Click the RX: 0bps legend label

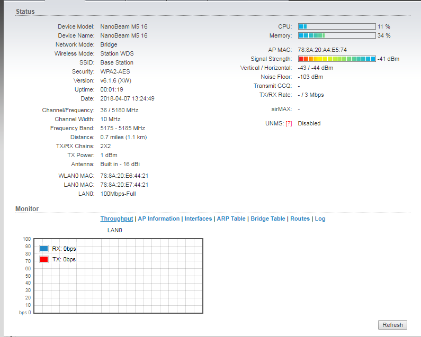[x=64, y=249]
